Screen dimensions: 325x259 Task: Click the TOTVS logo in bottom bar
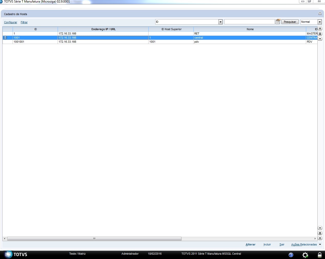16,254
